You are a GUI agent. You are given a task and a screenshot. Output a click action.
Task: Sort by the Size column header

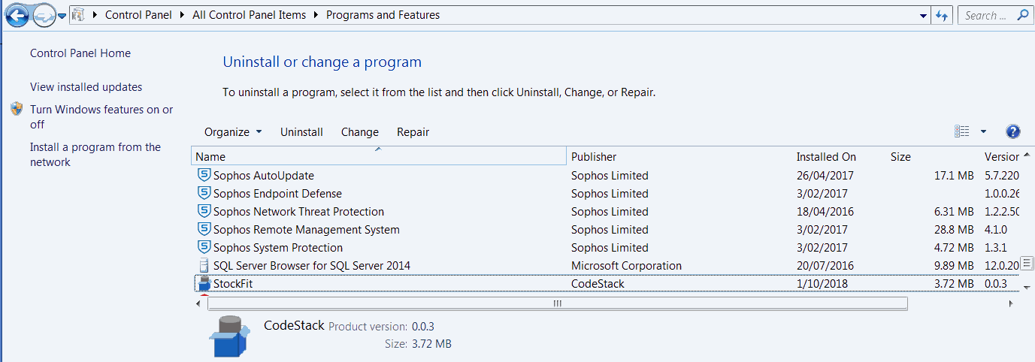(x=933, y=156)
